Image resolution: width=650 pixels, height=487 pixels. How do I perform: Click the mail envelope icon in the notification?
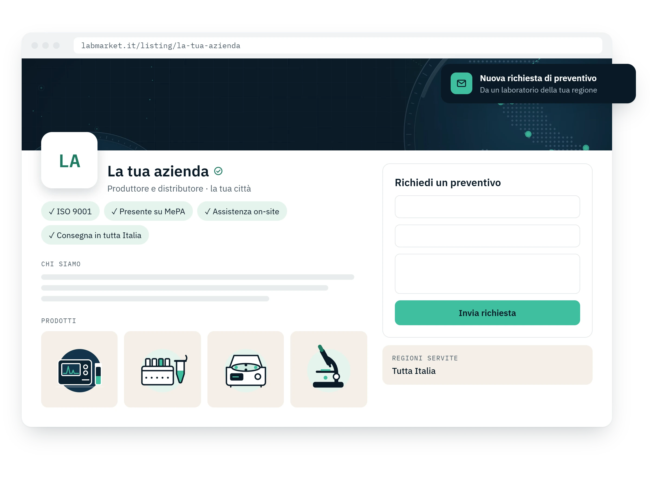461,83
